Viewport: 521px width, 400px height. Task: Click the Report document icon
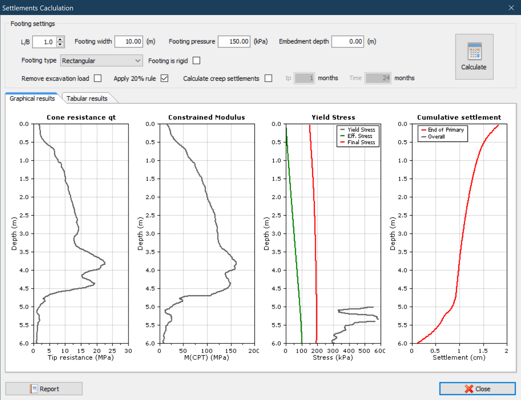coord(34,389)
